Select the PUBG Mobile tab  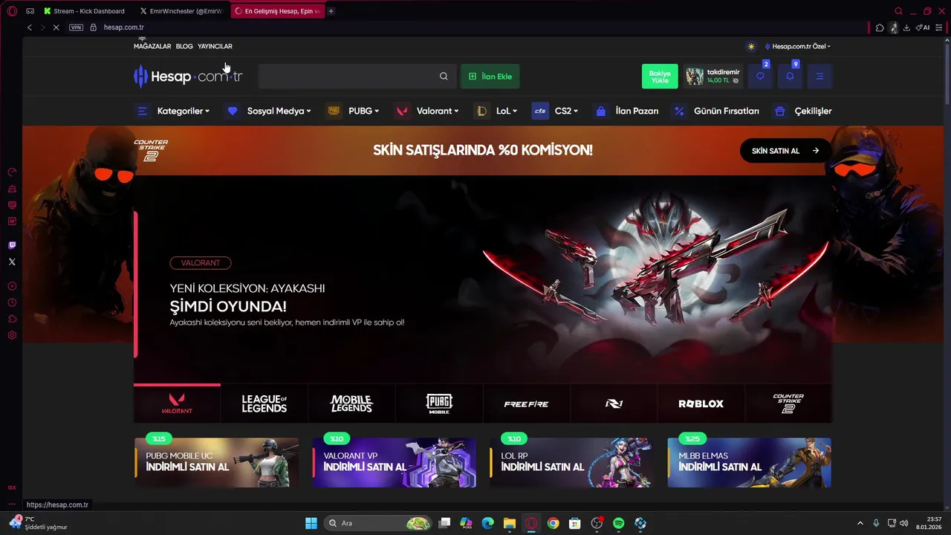(439, 403)
